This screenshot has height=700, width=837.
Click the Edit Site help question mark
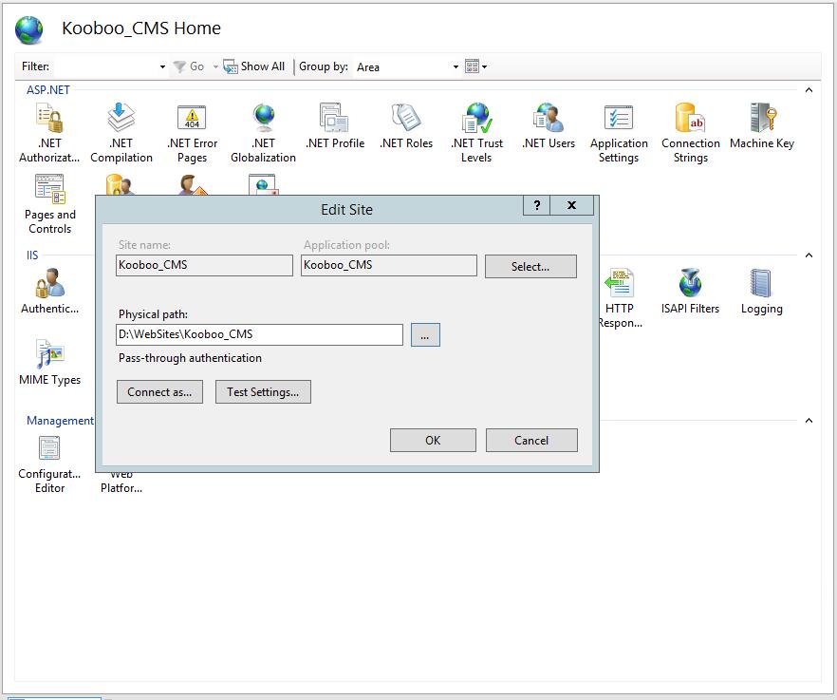(x=537, y=205)
